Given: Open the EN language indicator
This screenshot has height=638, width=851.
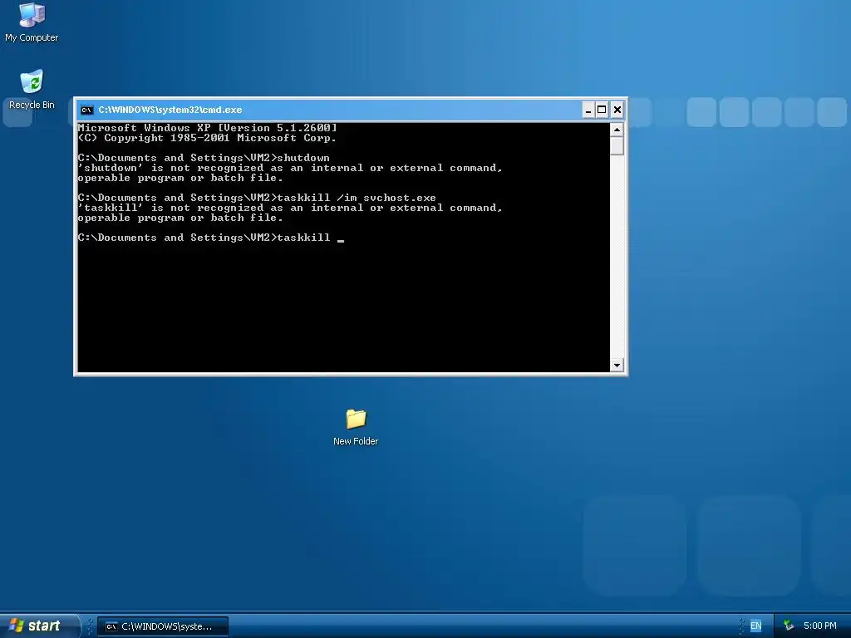Looking at the screenshot, I should 755,626.
